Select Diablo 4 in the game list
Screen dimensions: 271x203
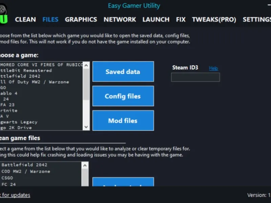click(41, 93)
